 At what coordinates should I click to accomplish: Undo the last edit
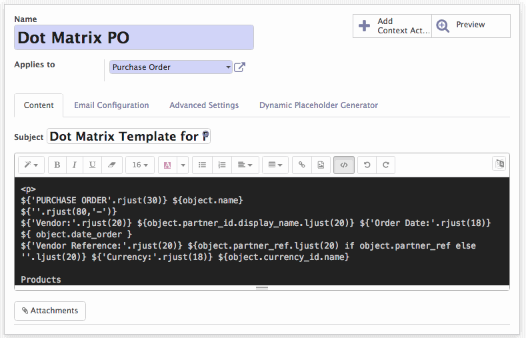coord(367,165)
